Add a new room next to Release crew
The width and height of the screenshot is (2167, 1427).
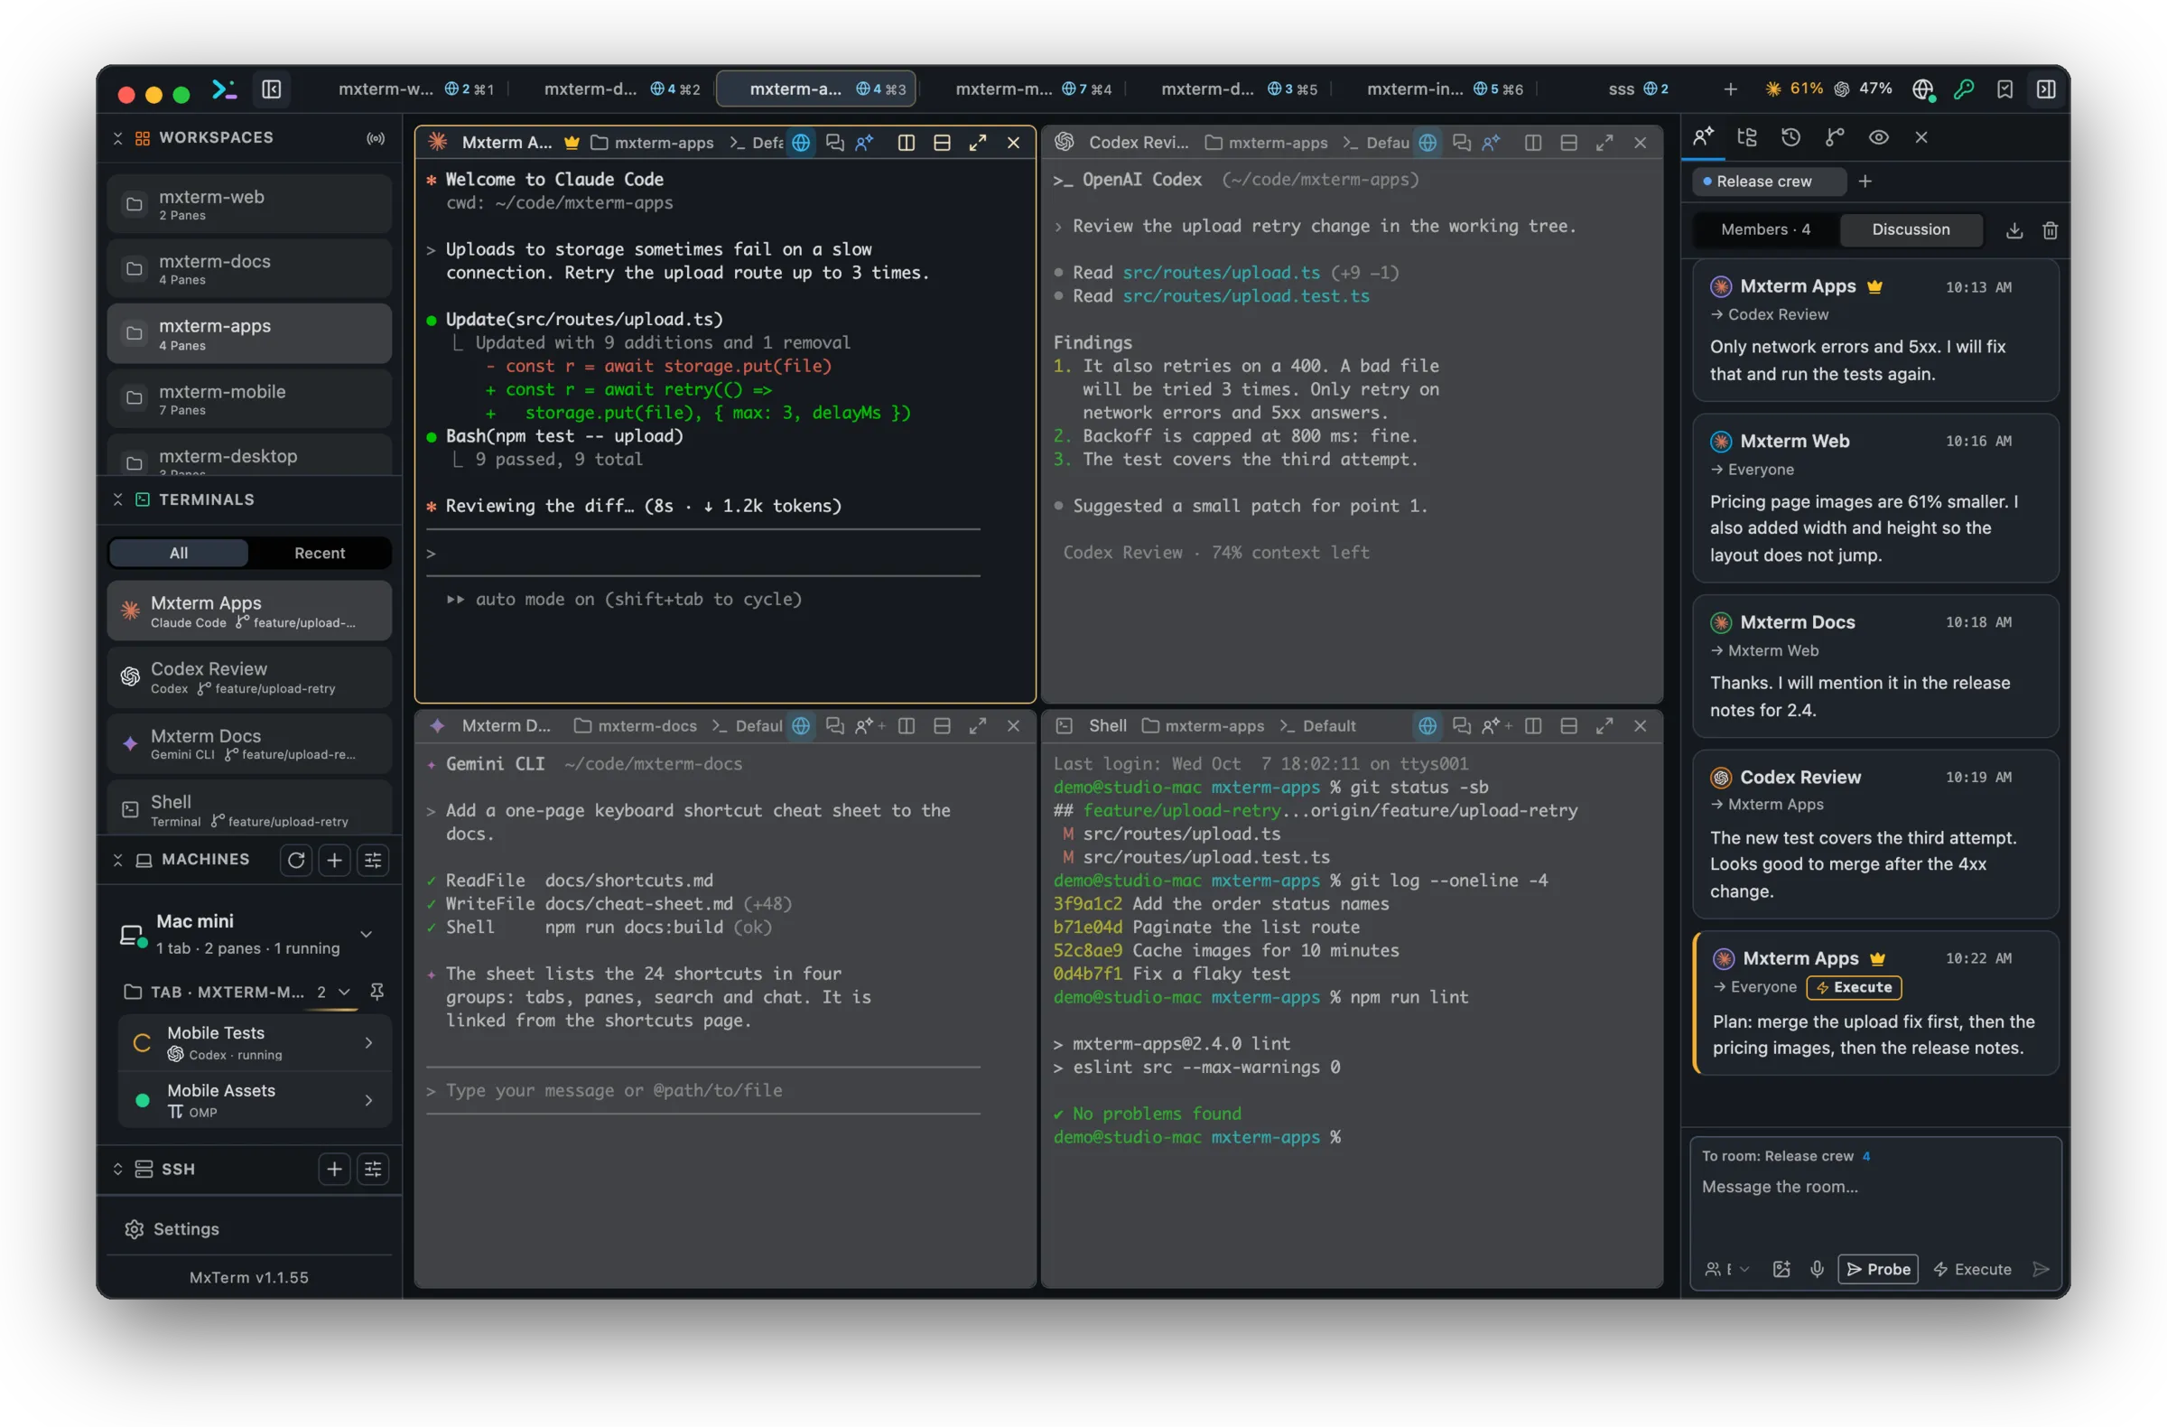[x=1865, y=182]
